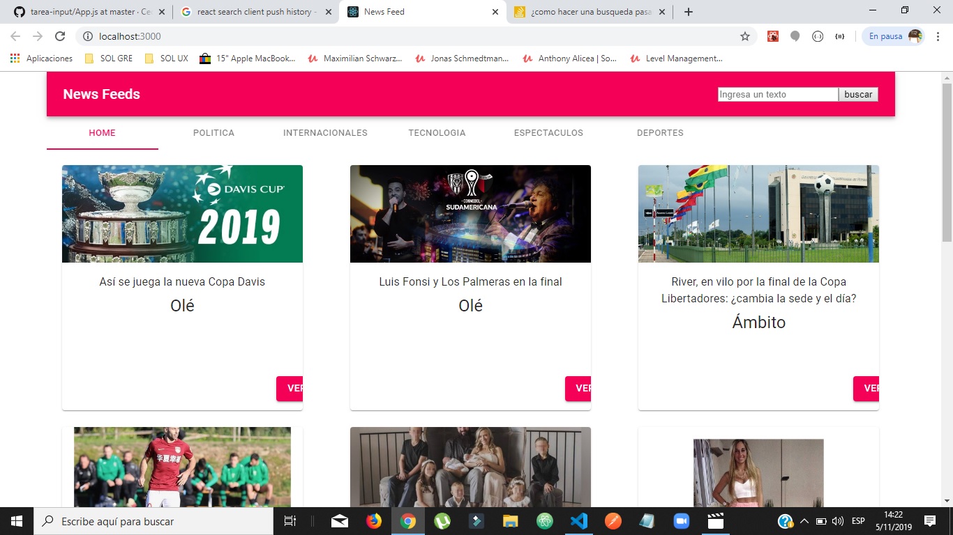This screenshot has width=953, height=535.
Task: Open the Chrome three-dot menu
Action: 939,36
